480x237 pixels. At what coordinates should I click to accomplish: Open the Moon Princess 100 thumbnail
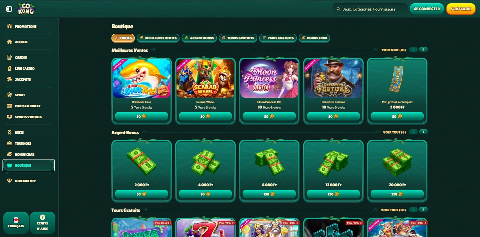269,78
